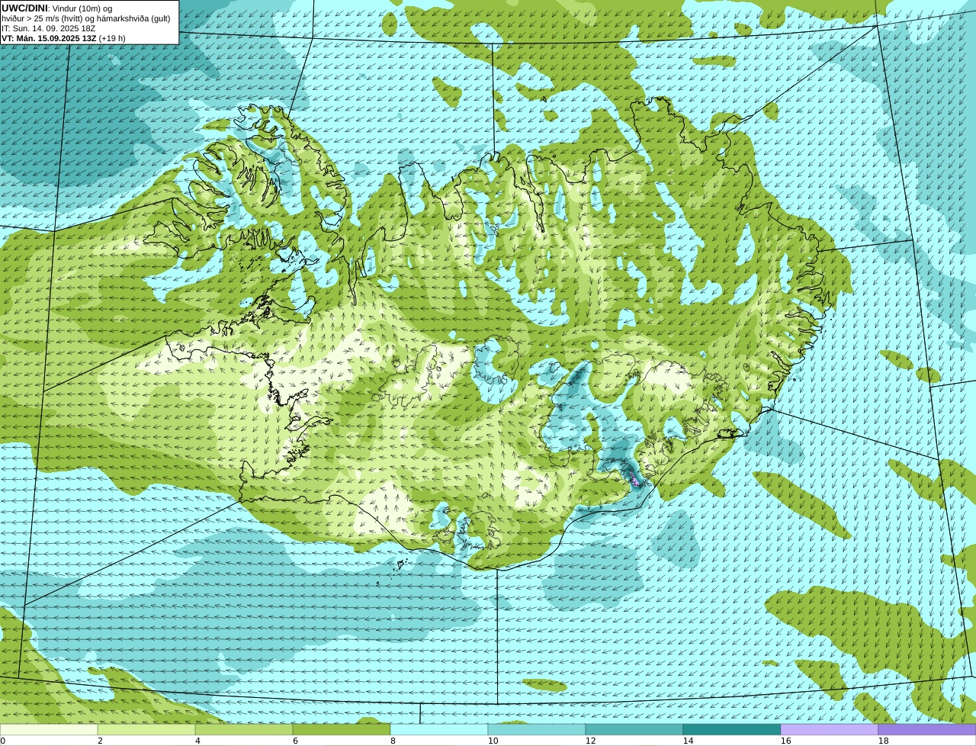Image resolution: width=976 pixels, height=746 pixels.
Task: Click the legend tick label '8'
Action: tap(393, 741)
